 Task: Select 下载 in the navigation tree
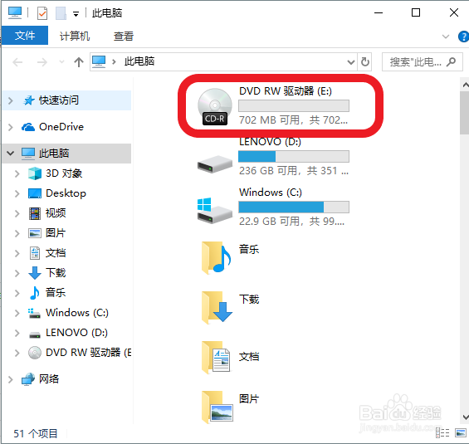tap(56, 273)
